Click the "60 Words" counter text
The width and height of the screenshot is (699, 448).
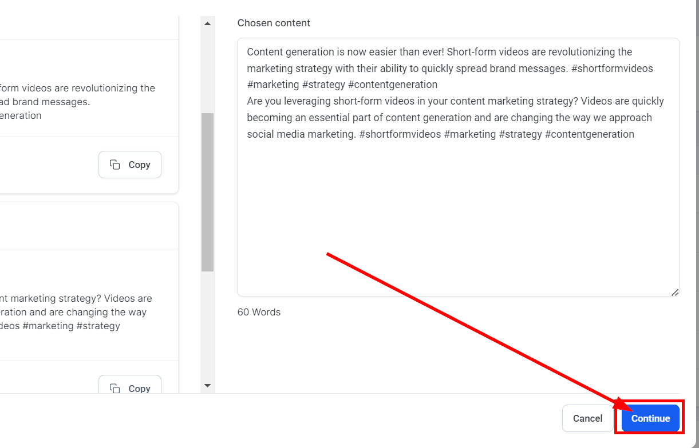coord(259,312)
